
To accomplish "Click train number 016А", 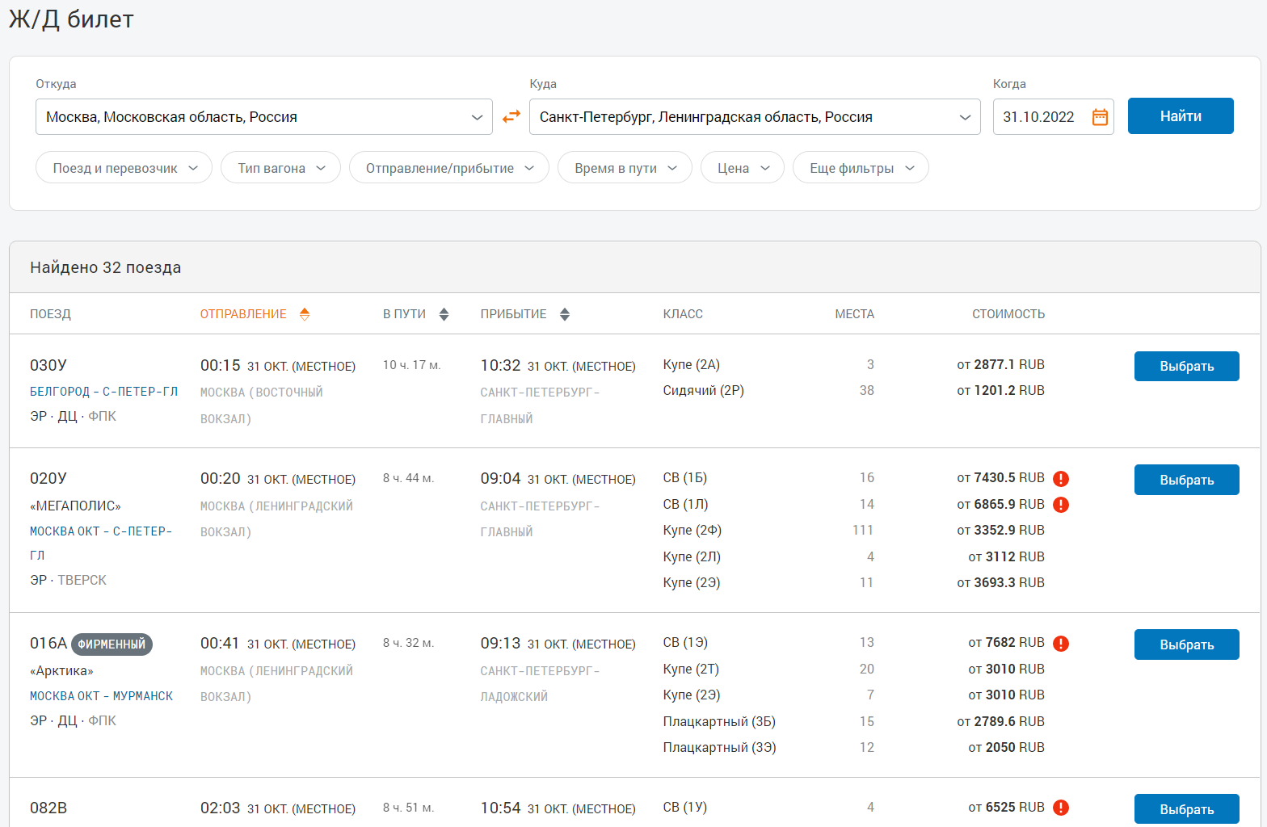I will pyautogui.click(x=48, y=643).
